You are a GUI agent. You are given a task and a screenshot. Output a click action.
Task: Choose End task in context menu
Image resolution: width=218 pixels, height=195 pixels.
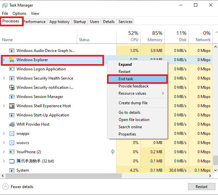pos(137,79)
